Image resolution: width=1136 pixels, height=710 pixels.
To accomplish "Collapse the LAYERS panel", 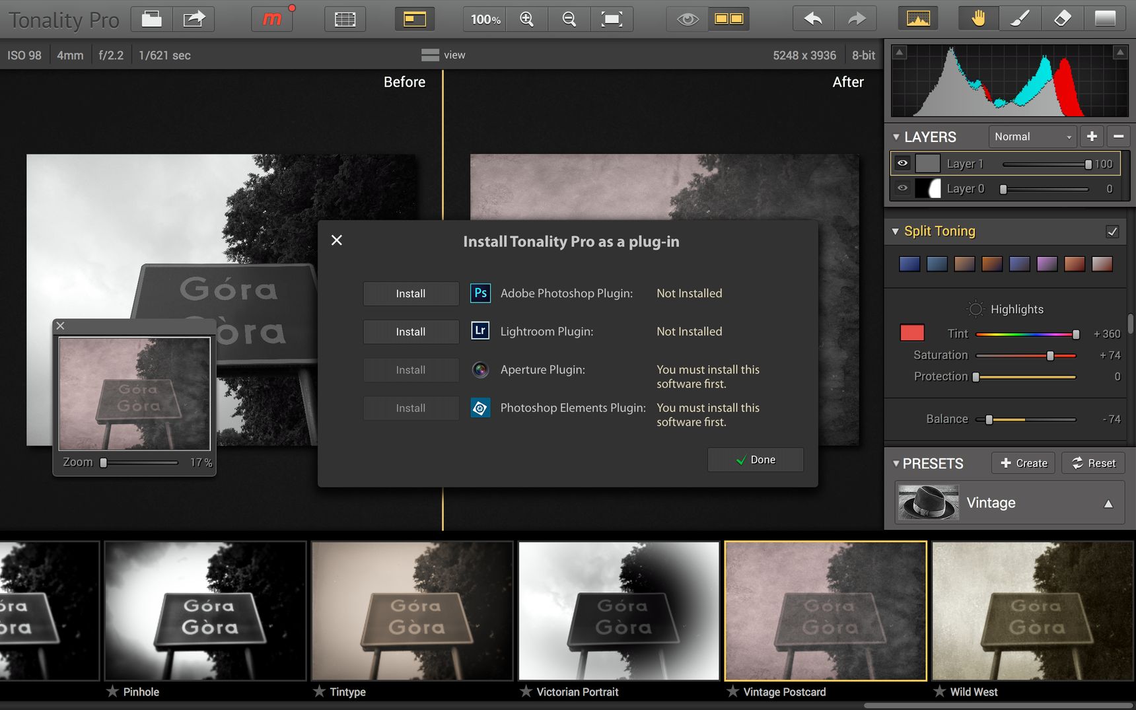I will tap(896, 137).
